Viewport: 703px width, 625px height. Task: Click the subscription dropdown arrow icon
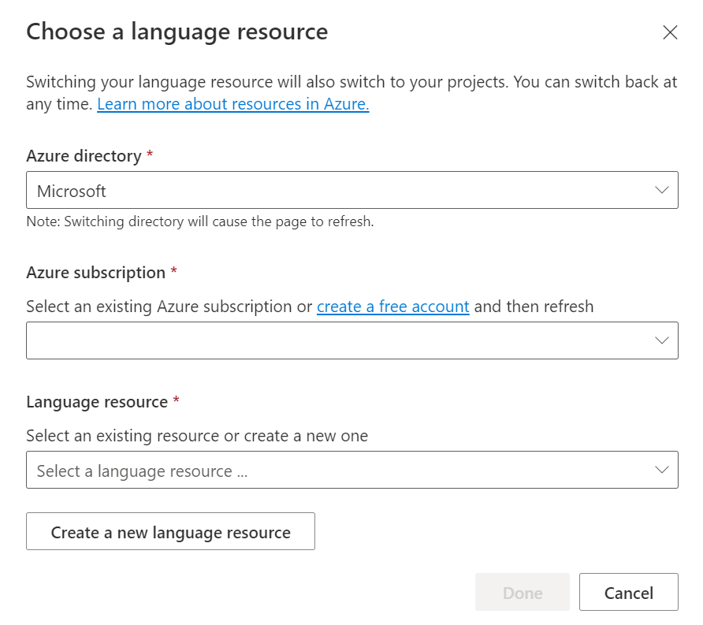tap(662, 340)
